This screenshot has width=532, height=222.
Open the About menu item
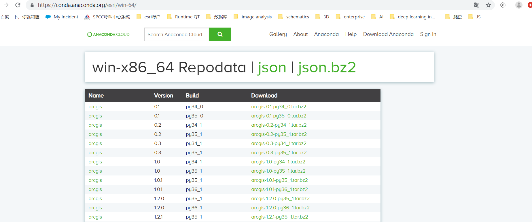click(x=300, y=34)
